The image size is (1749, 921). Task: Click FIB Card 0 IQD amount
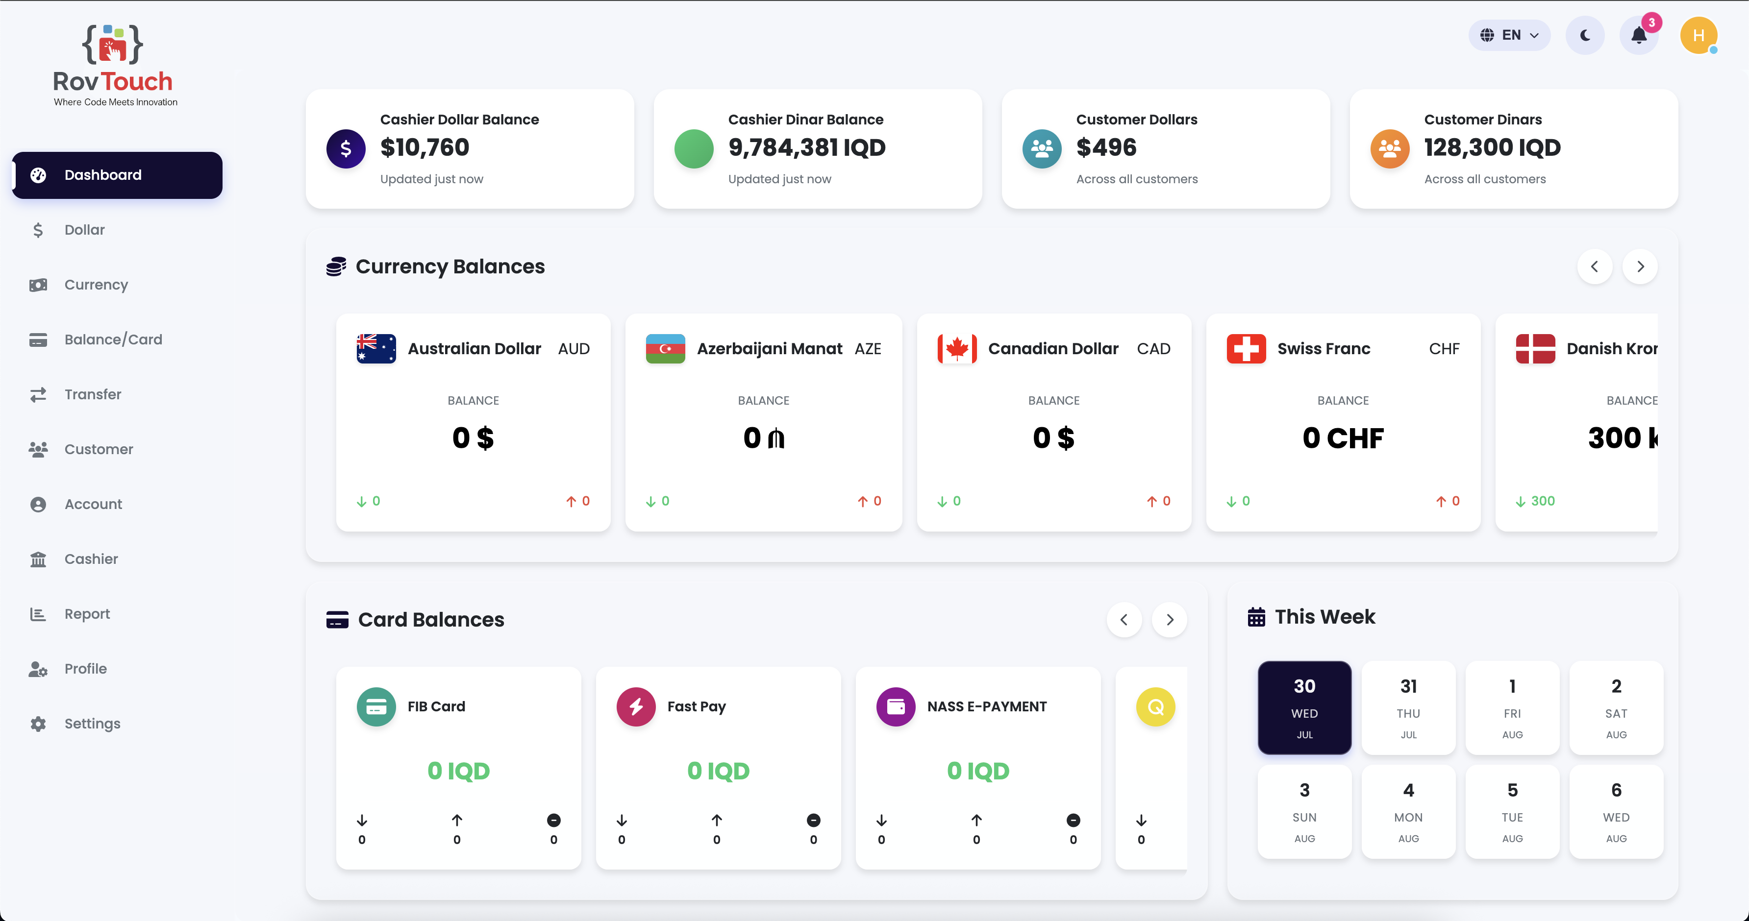tap(458, 771)
